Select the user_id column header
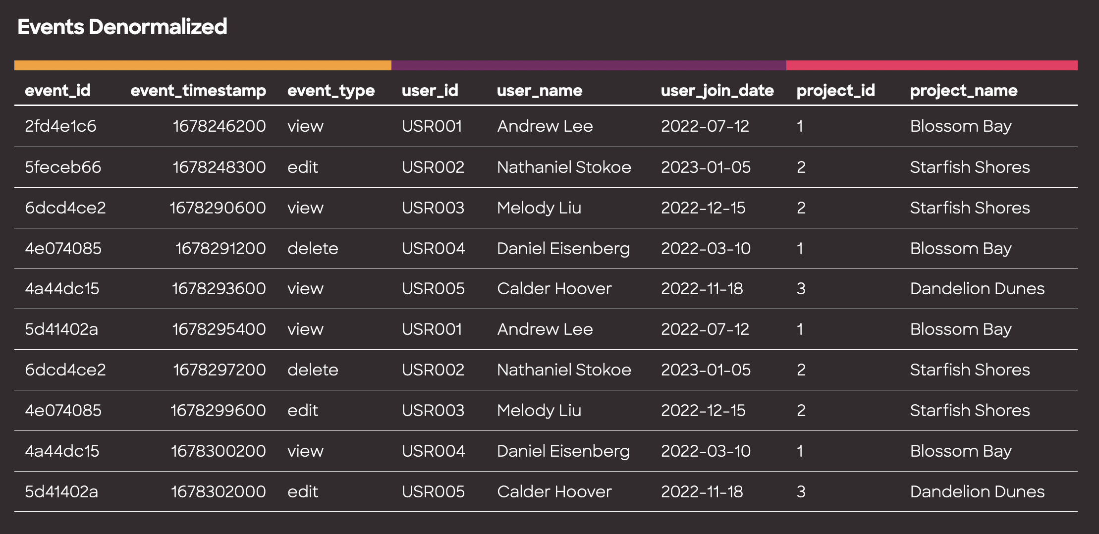Screen dimensions: 1099x534 click(x=430, y=91)
